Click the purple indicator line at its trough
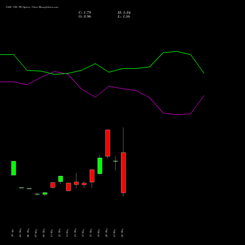 pyautogui.click(x=177, y=115)
